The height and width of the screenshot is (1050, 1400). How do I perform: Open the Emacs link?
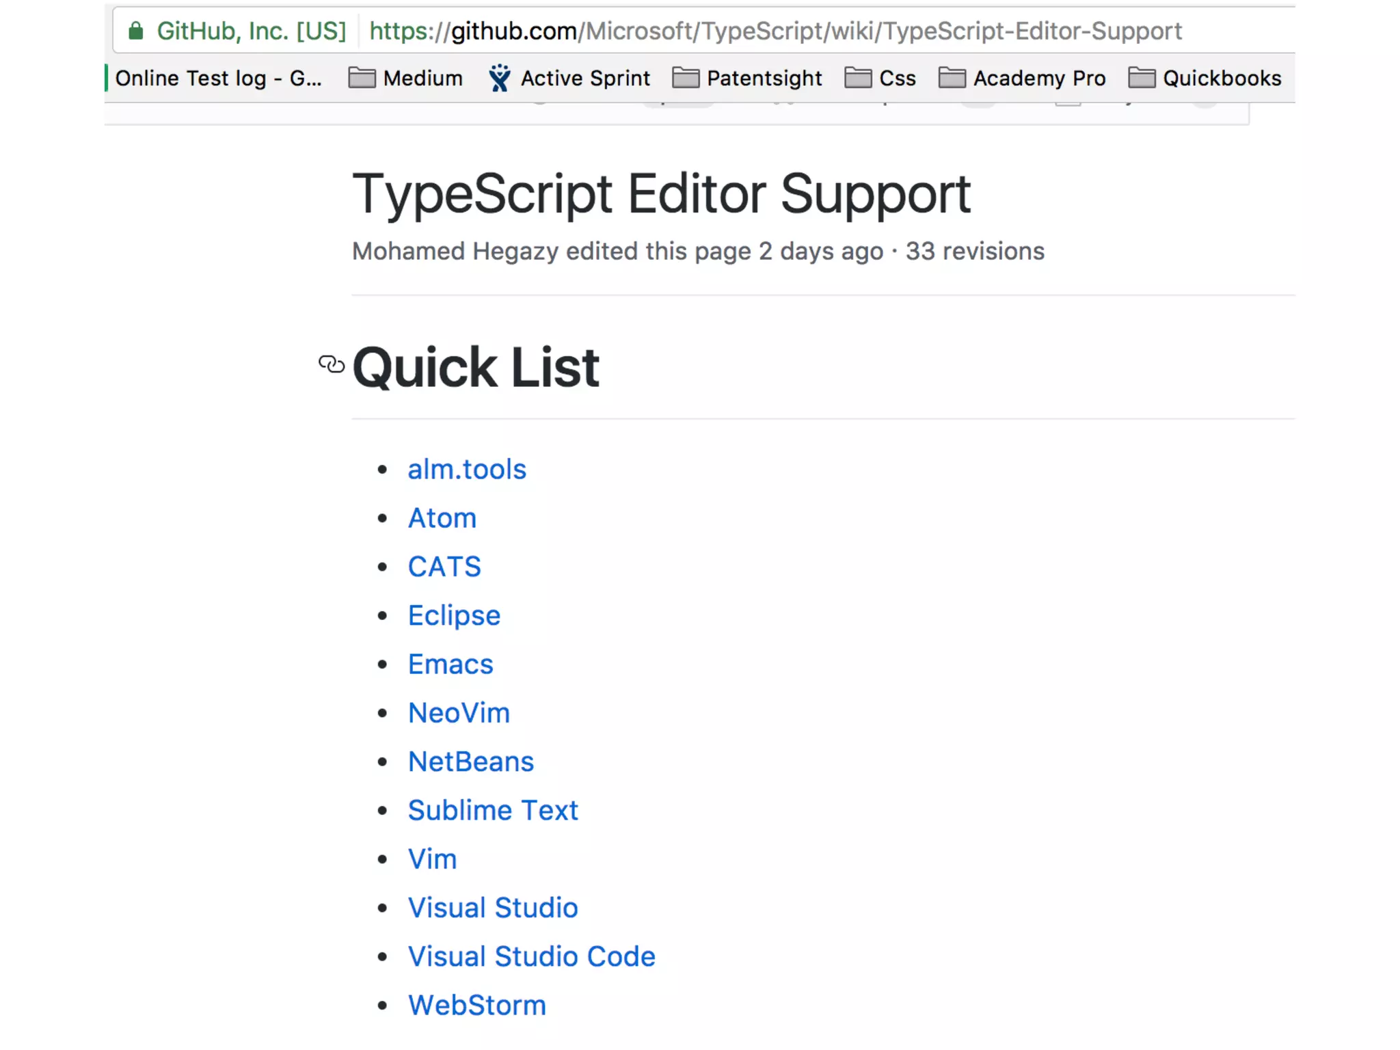[450, 664]
